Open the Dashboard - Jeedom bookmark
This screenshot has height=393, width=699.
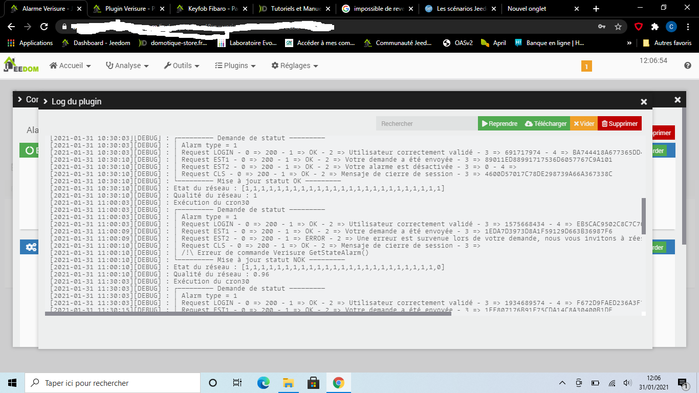point(96,43)
